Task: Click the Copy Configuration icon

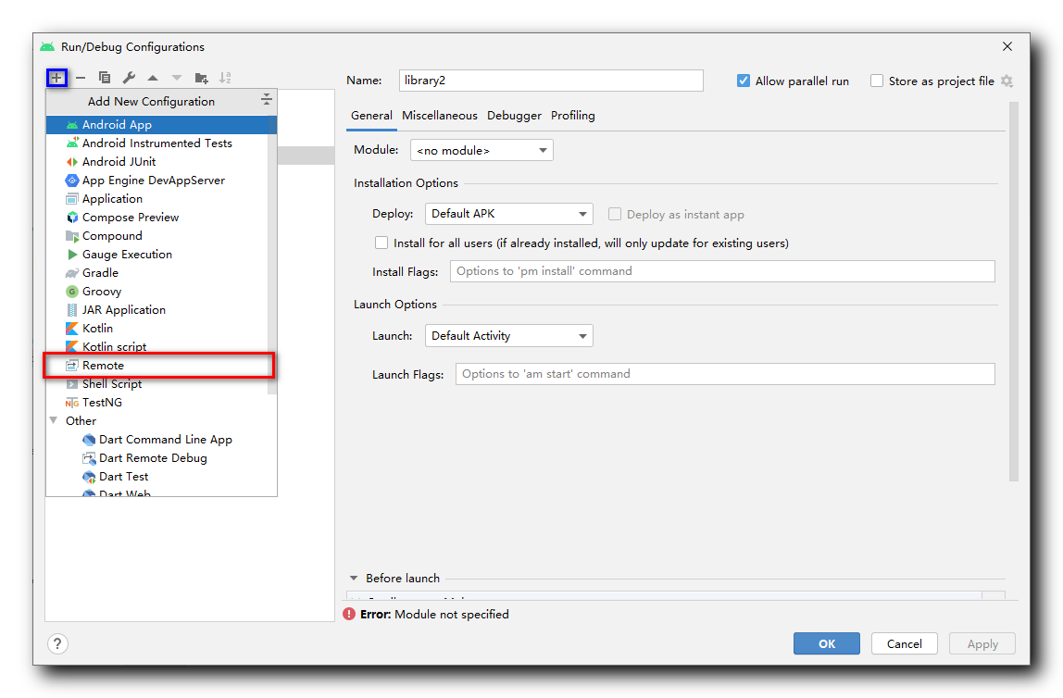Action: [x=105, y=78]
